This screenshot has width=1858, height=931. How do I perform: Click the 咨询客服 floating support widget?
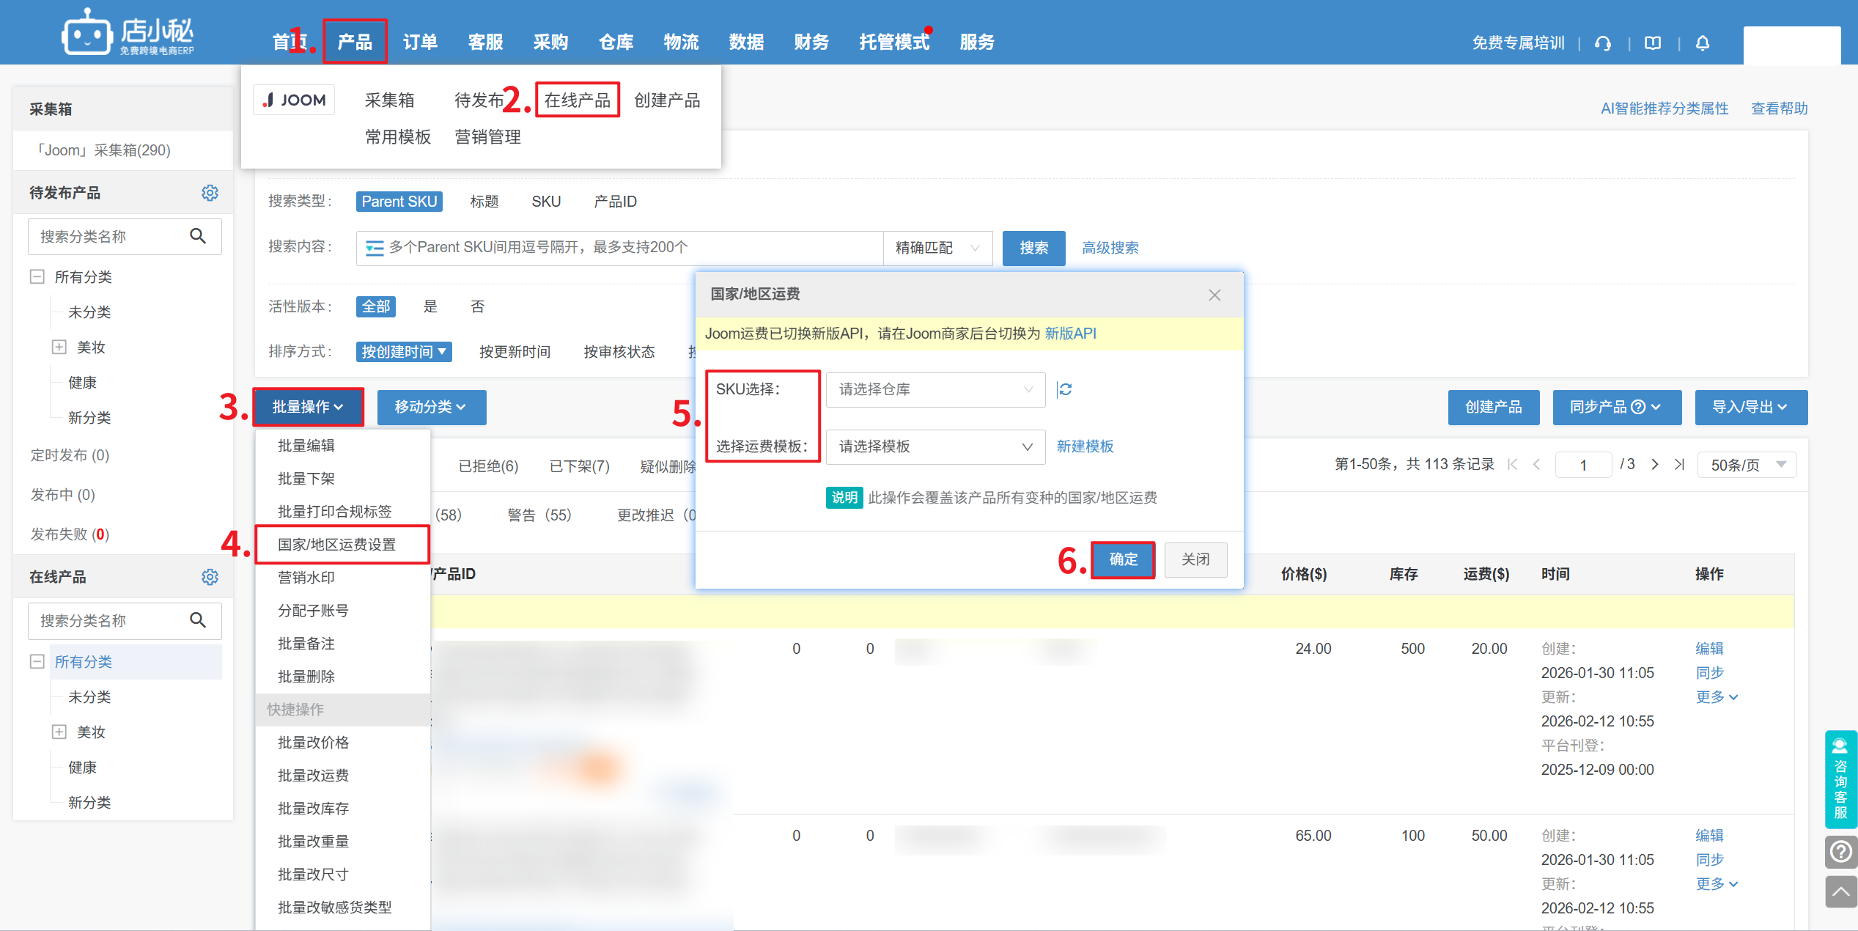pyautogui.click(x=1840, y=779)
